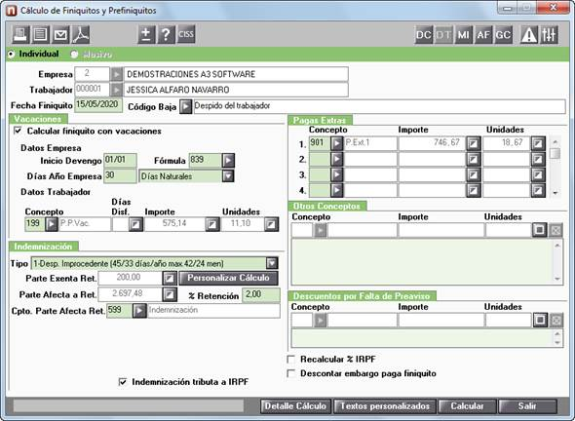The height and width of the screenshot is (421, 575).
Task: Click the Fecha Finiquito date field
Action: coord(98,105)
